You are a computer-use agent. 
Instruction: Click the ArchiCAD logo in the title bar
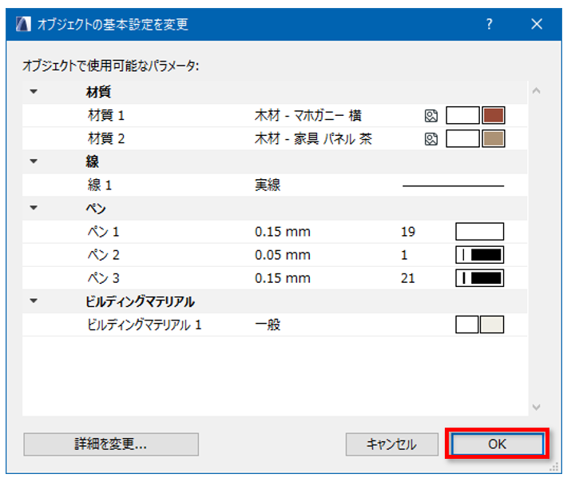[23, 25]
